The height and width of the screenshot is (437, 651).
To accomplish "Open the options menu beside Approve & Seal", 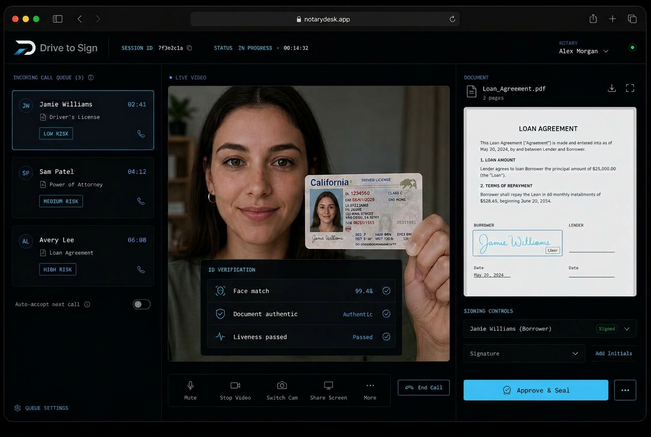I will [625, 390].
